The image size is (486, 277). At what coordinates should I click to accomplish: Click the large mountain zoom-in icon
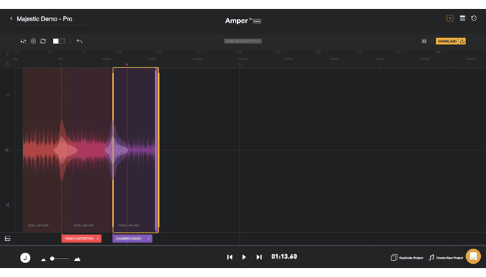click(77, 259)
